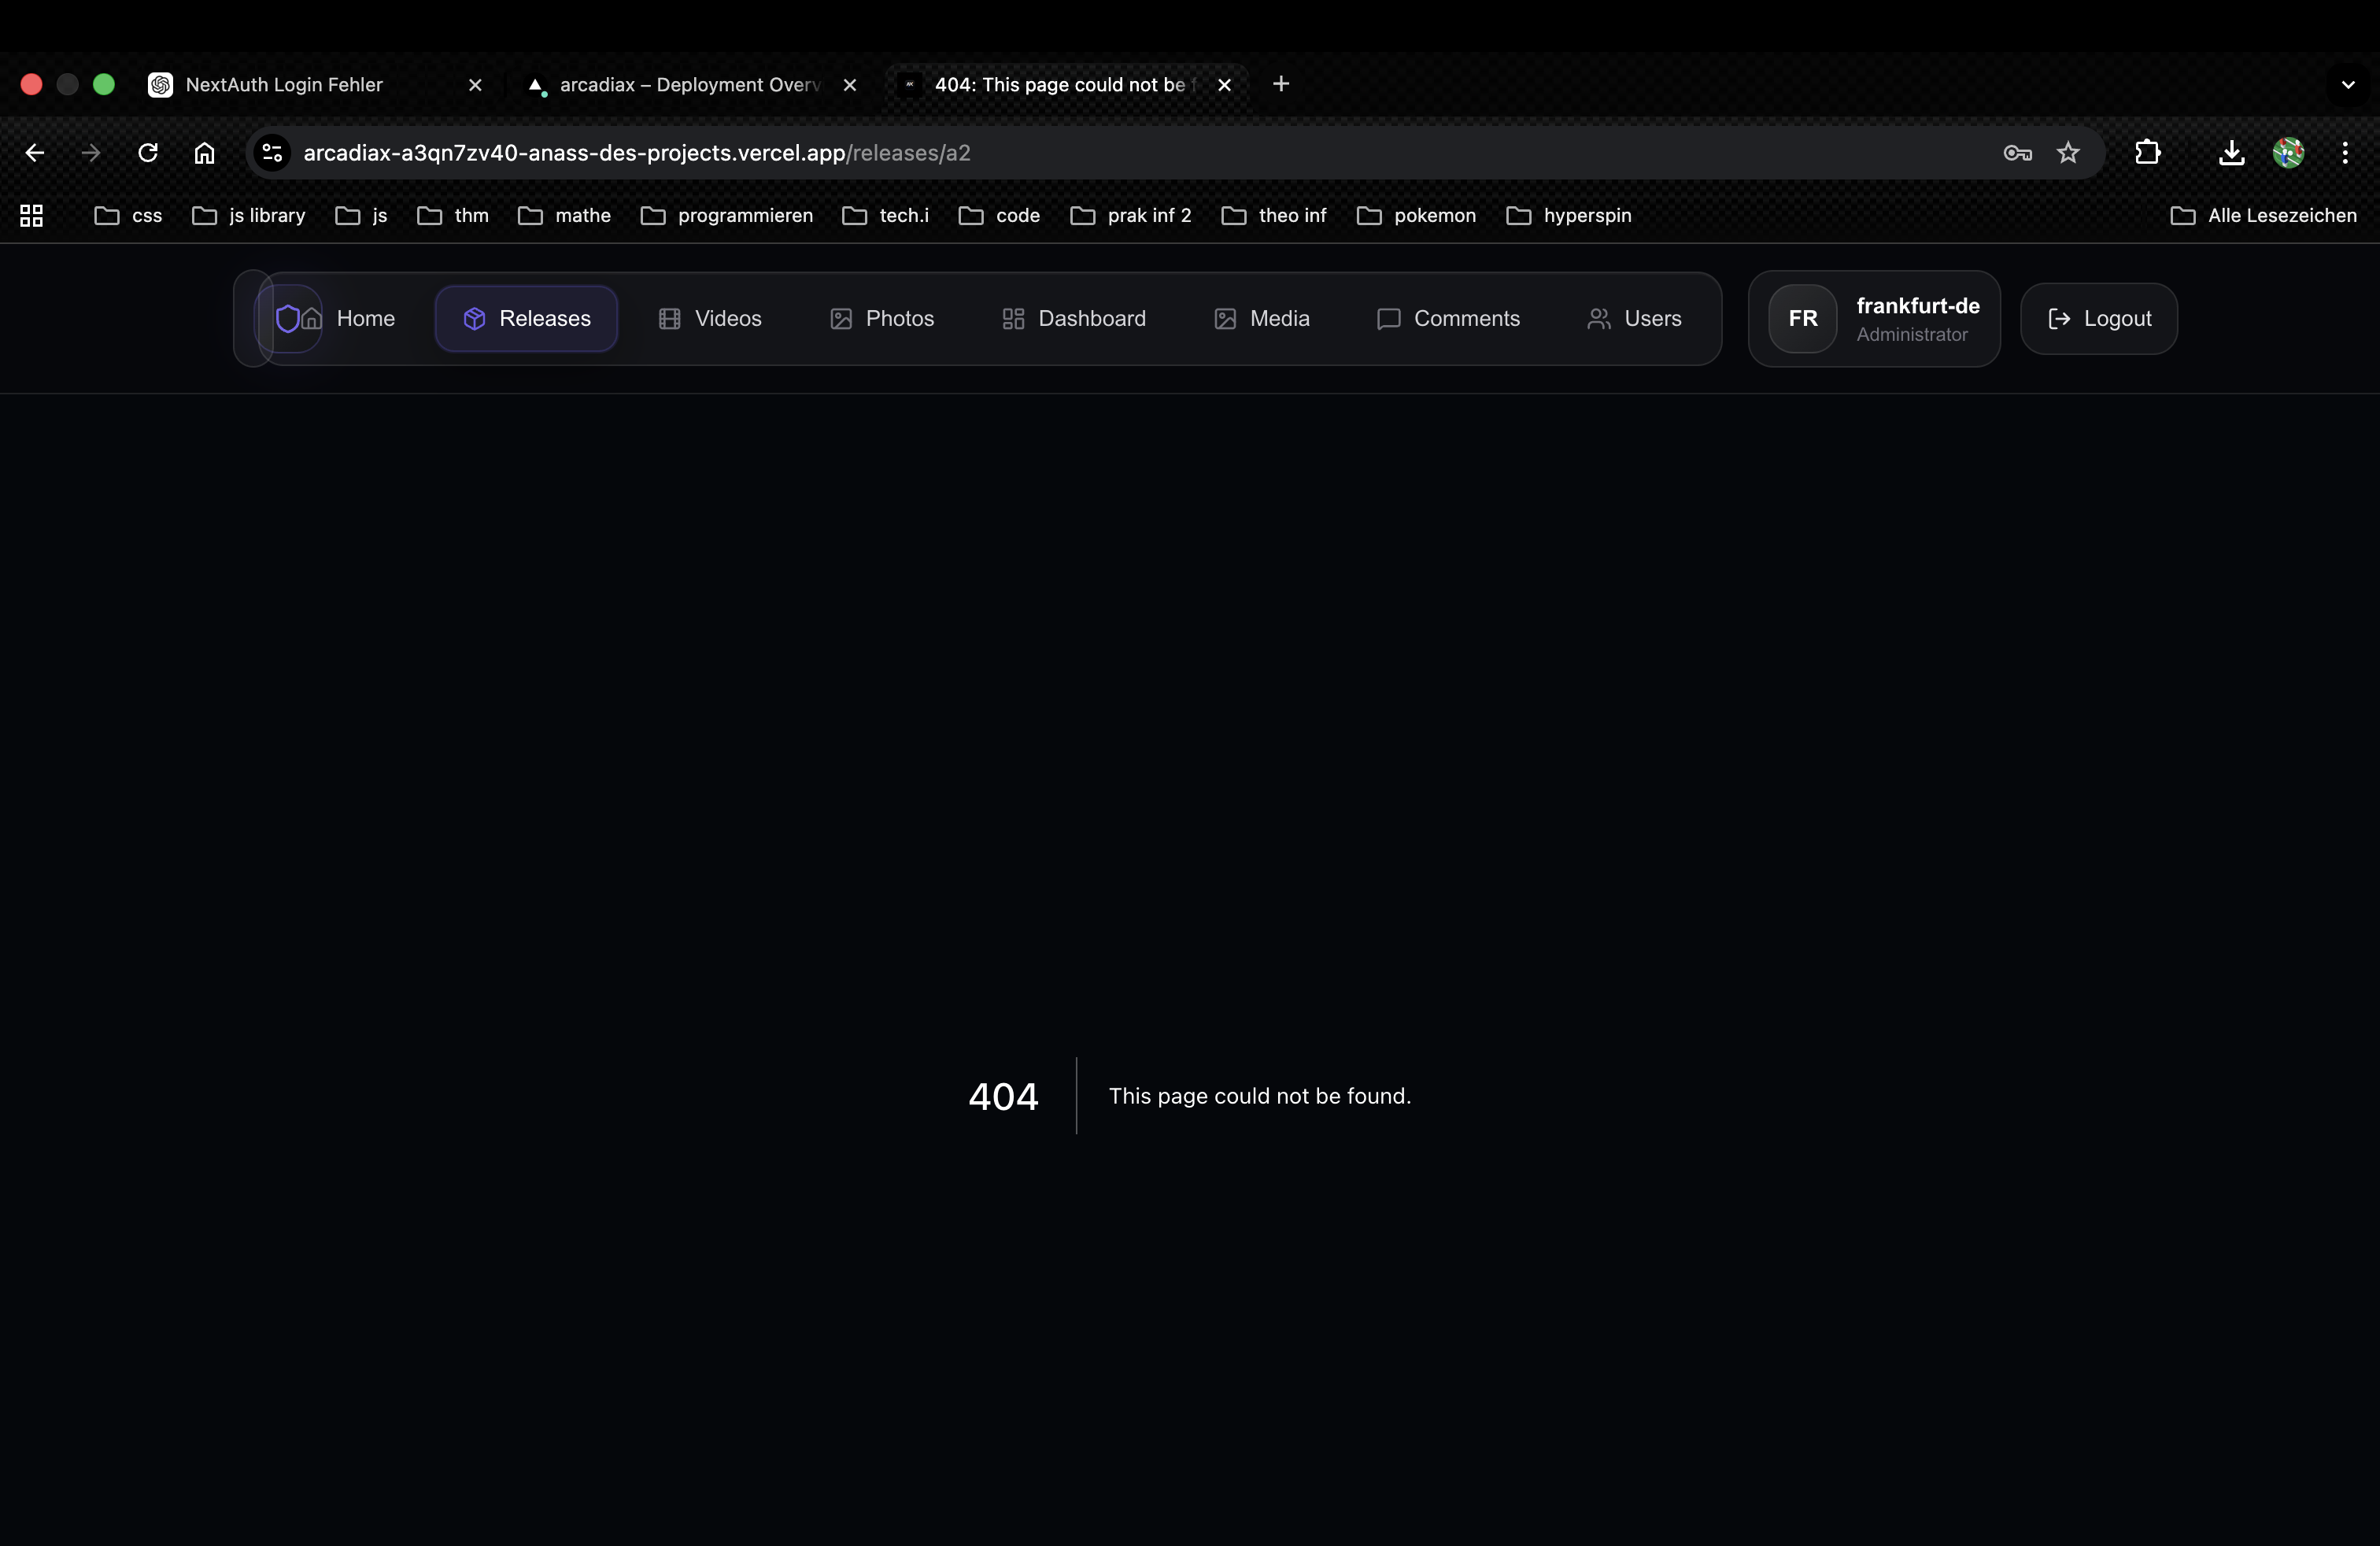Expand the 'programmieren' bookmarks folder
Viewport: 2380px width, 1546px height.
click(727, 216)
